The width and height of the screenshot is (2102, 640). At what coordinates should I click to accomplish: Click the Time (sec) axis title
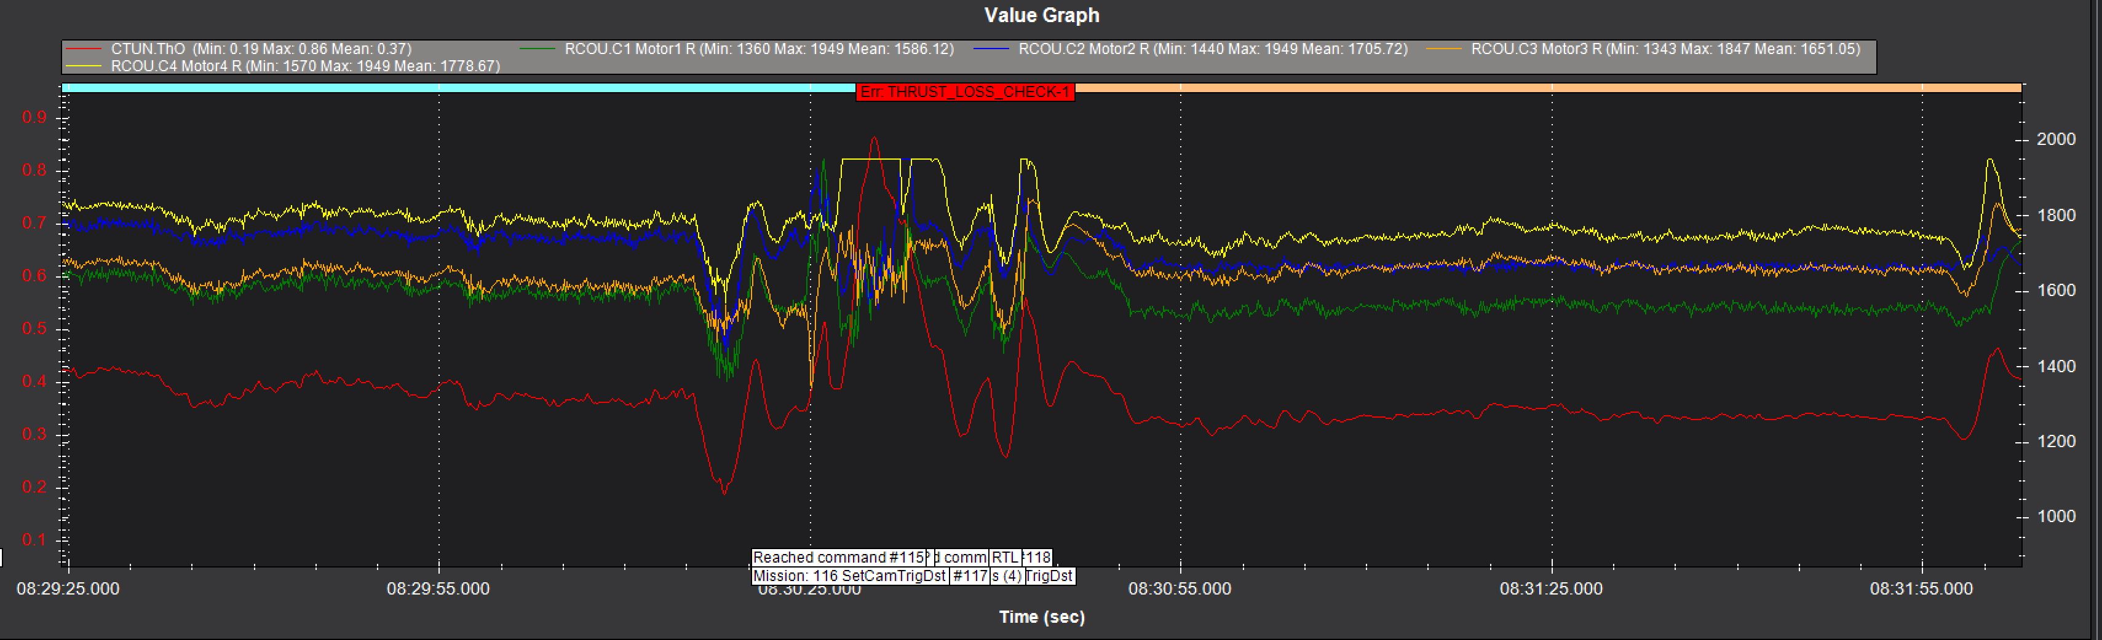coord(1042,617)
